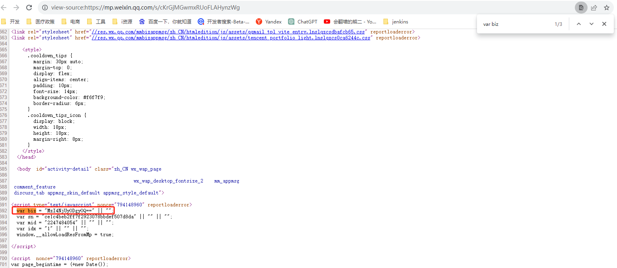The image size is (617, 268).
Task: Click the .cooldown_tips_icon selector line
Action: pos(57,115)
